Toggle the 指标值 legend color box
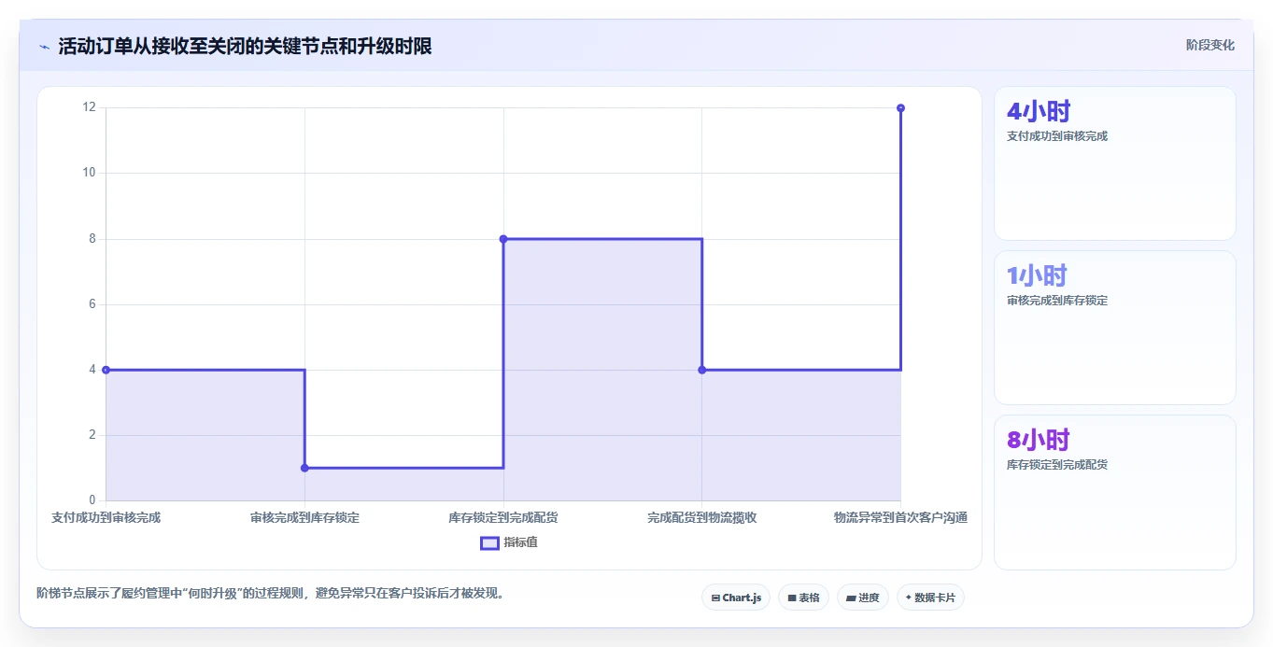 (489, 542)
